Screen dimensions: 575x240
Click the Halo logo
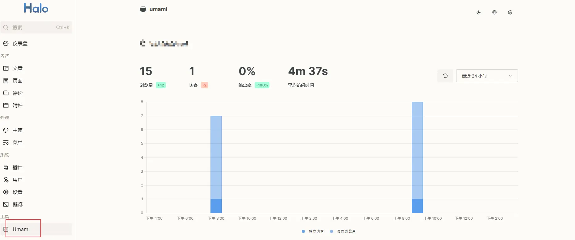pyautogui.click(x=36, y=8)
